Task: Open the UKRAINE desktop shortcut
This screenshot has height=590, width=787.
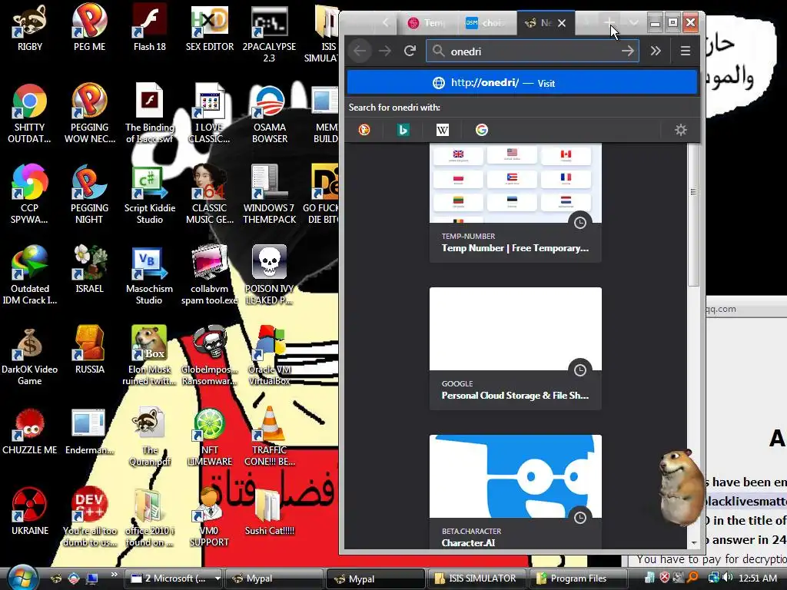Action: (30, 512)
